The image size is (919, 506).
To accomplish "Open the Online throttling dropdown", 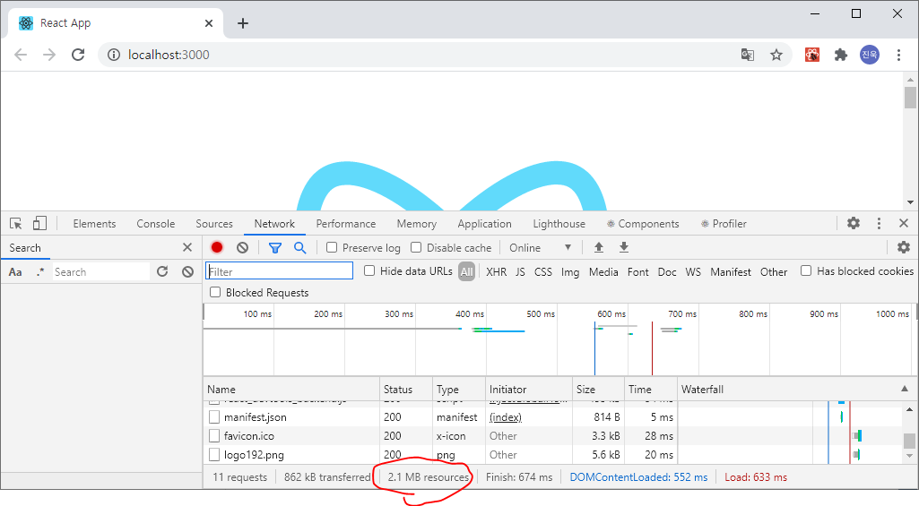I will (x=540, y=248).
